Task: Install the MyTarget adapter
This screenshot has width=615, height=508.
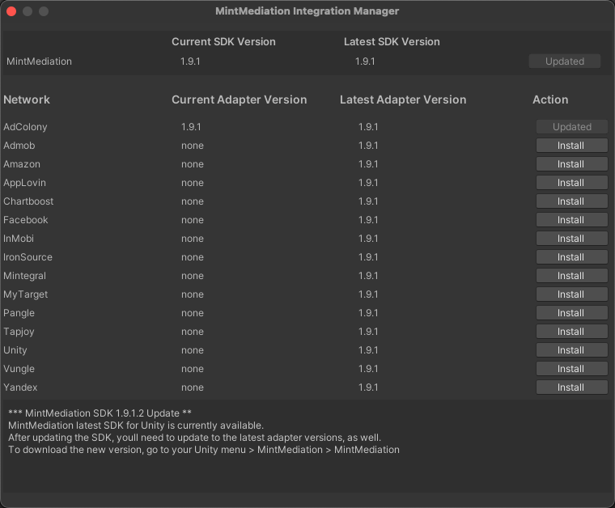Action: (571, 294)
